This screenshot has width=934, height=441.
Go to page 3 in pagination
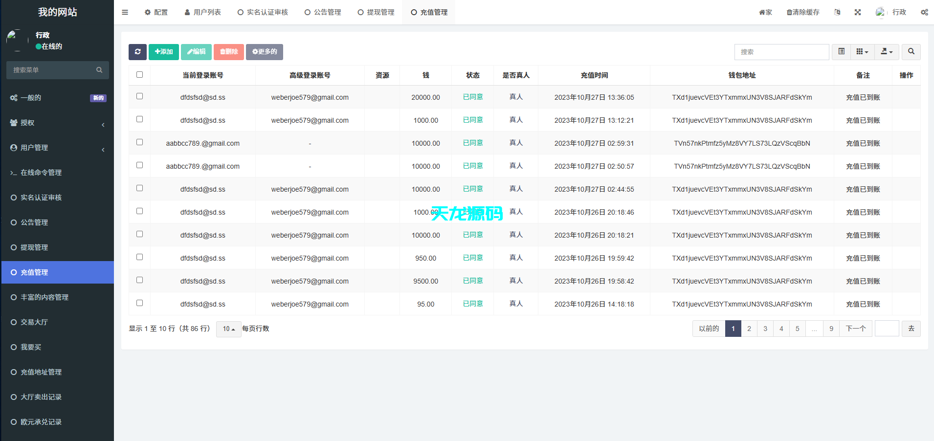[765, 328]
